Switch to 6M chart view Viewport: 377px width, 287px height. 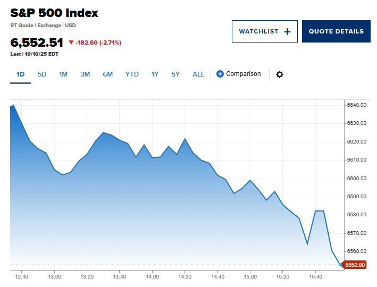(x=108, y=74)
